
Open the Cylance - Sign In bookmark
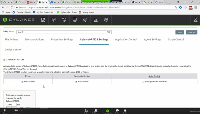pos(22,12)
